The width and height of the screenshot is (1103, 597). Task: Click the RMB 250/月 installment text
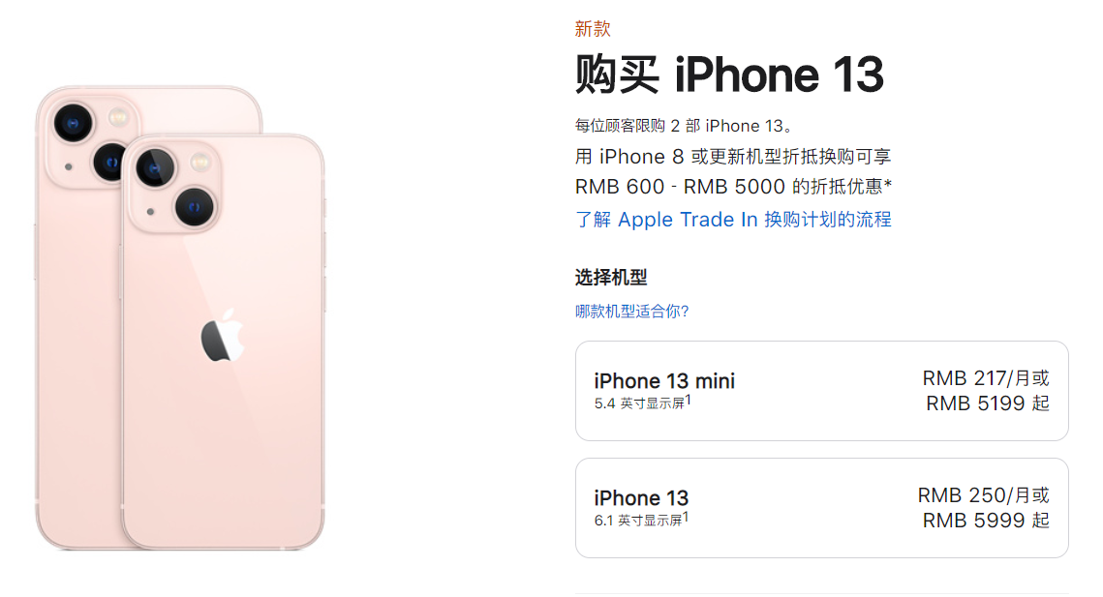(974, 495)
